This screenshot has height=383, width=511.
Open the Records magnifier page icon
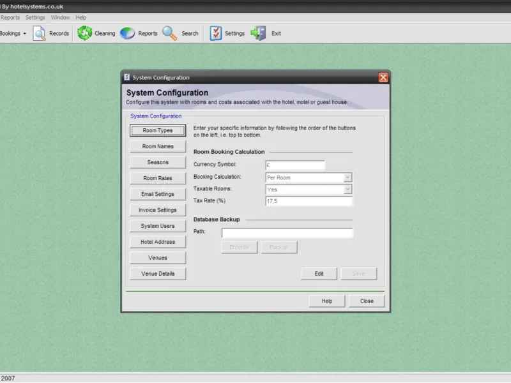point(40,33)
